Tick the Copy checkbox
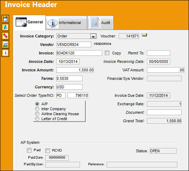The image size is (189, 171). 107,53
